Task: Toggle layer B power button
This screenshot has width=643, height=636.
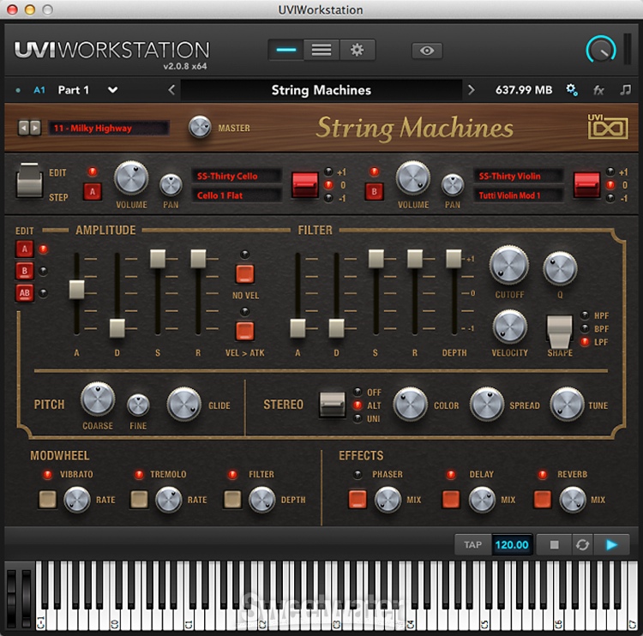Action: click(x=374, y=191)
